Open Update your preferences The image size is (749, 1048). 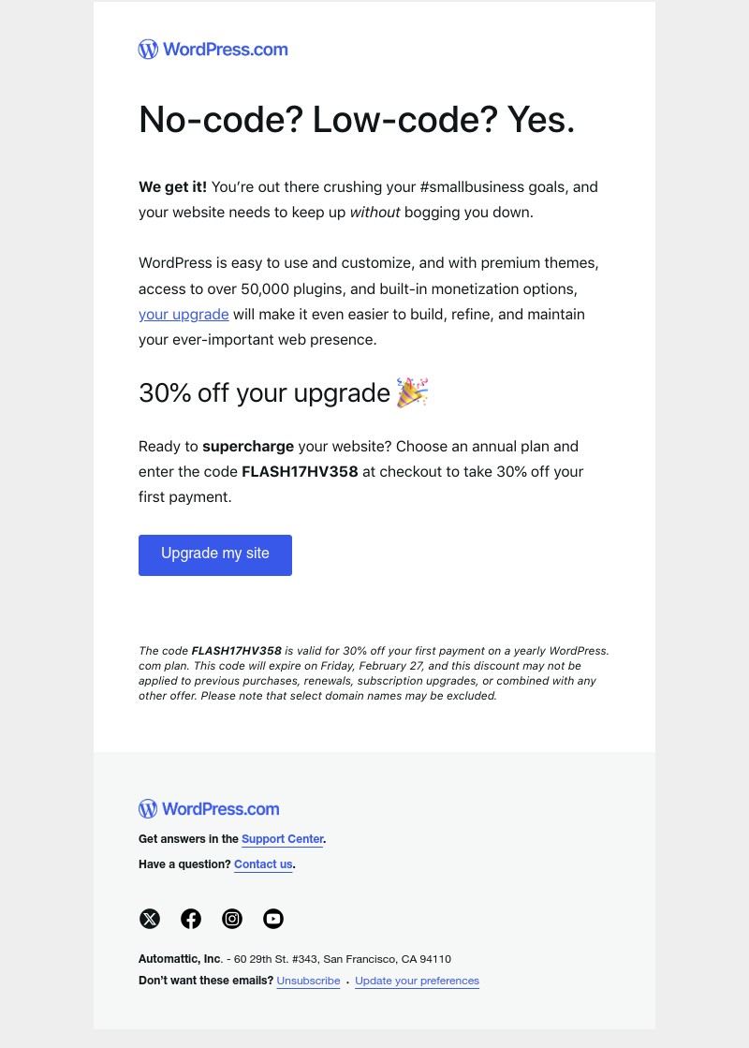417,981
